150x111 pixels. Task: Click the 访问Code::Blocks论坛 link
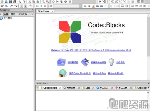pyautogui.click(x=80, y=73)
